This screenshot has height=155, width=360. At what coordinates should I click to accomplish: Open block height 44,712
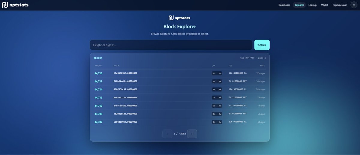pos(98,97)
